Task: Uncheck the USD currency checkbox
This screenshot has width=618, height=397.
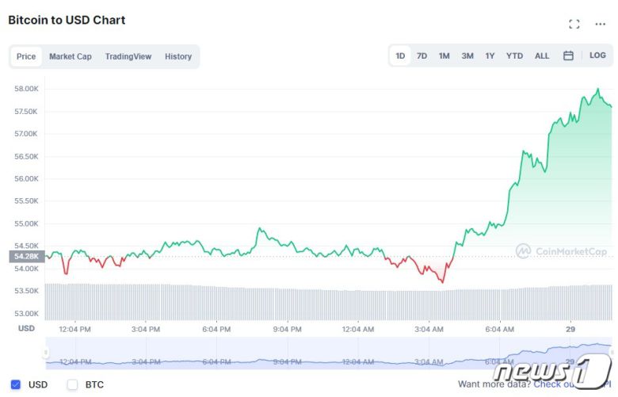Action: point(16,385)
